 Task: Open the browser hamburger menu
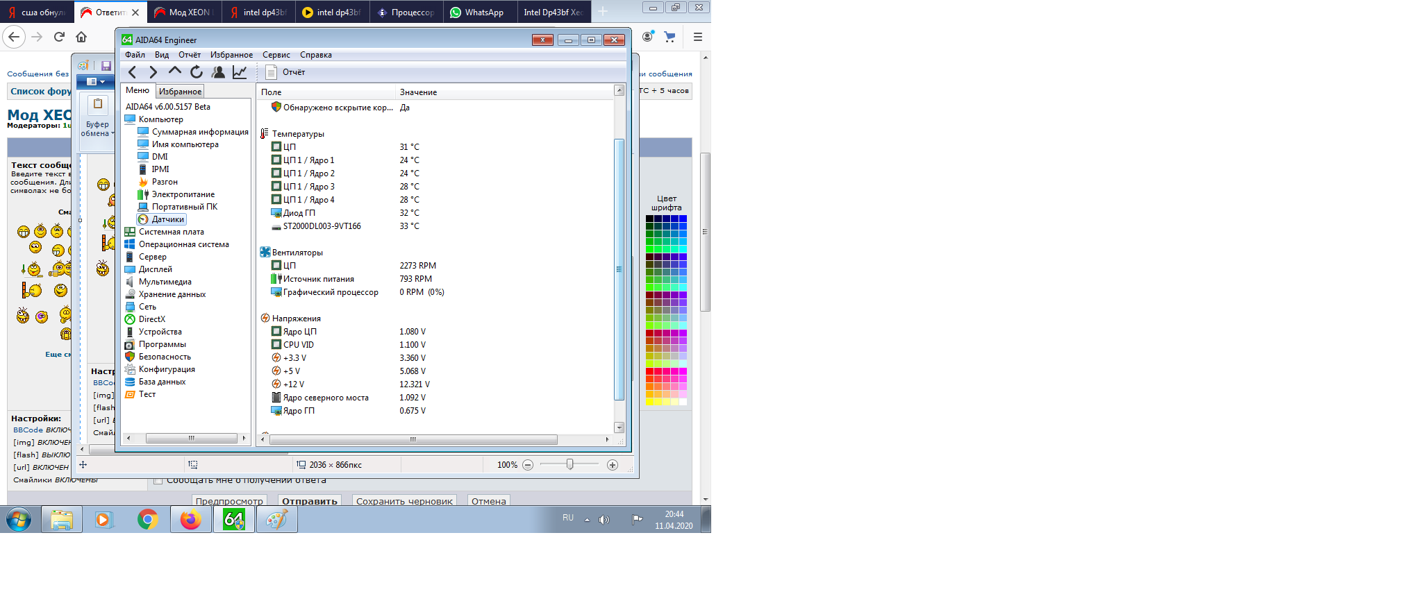pos(697,37)
